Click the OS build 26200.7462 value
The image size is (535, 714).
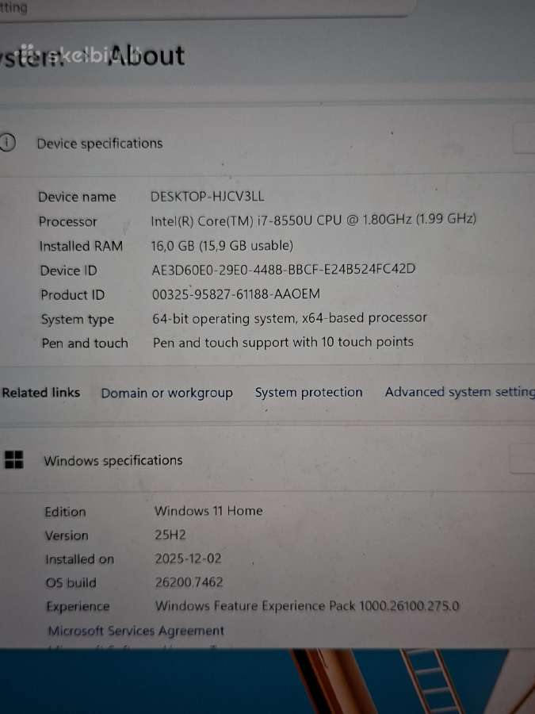click(189, 582)
